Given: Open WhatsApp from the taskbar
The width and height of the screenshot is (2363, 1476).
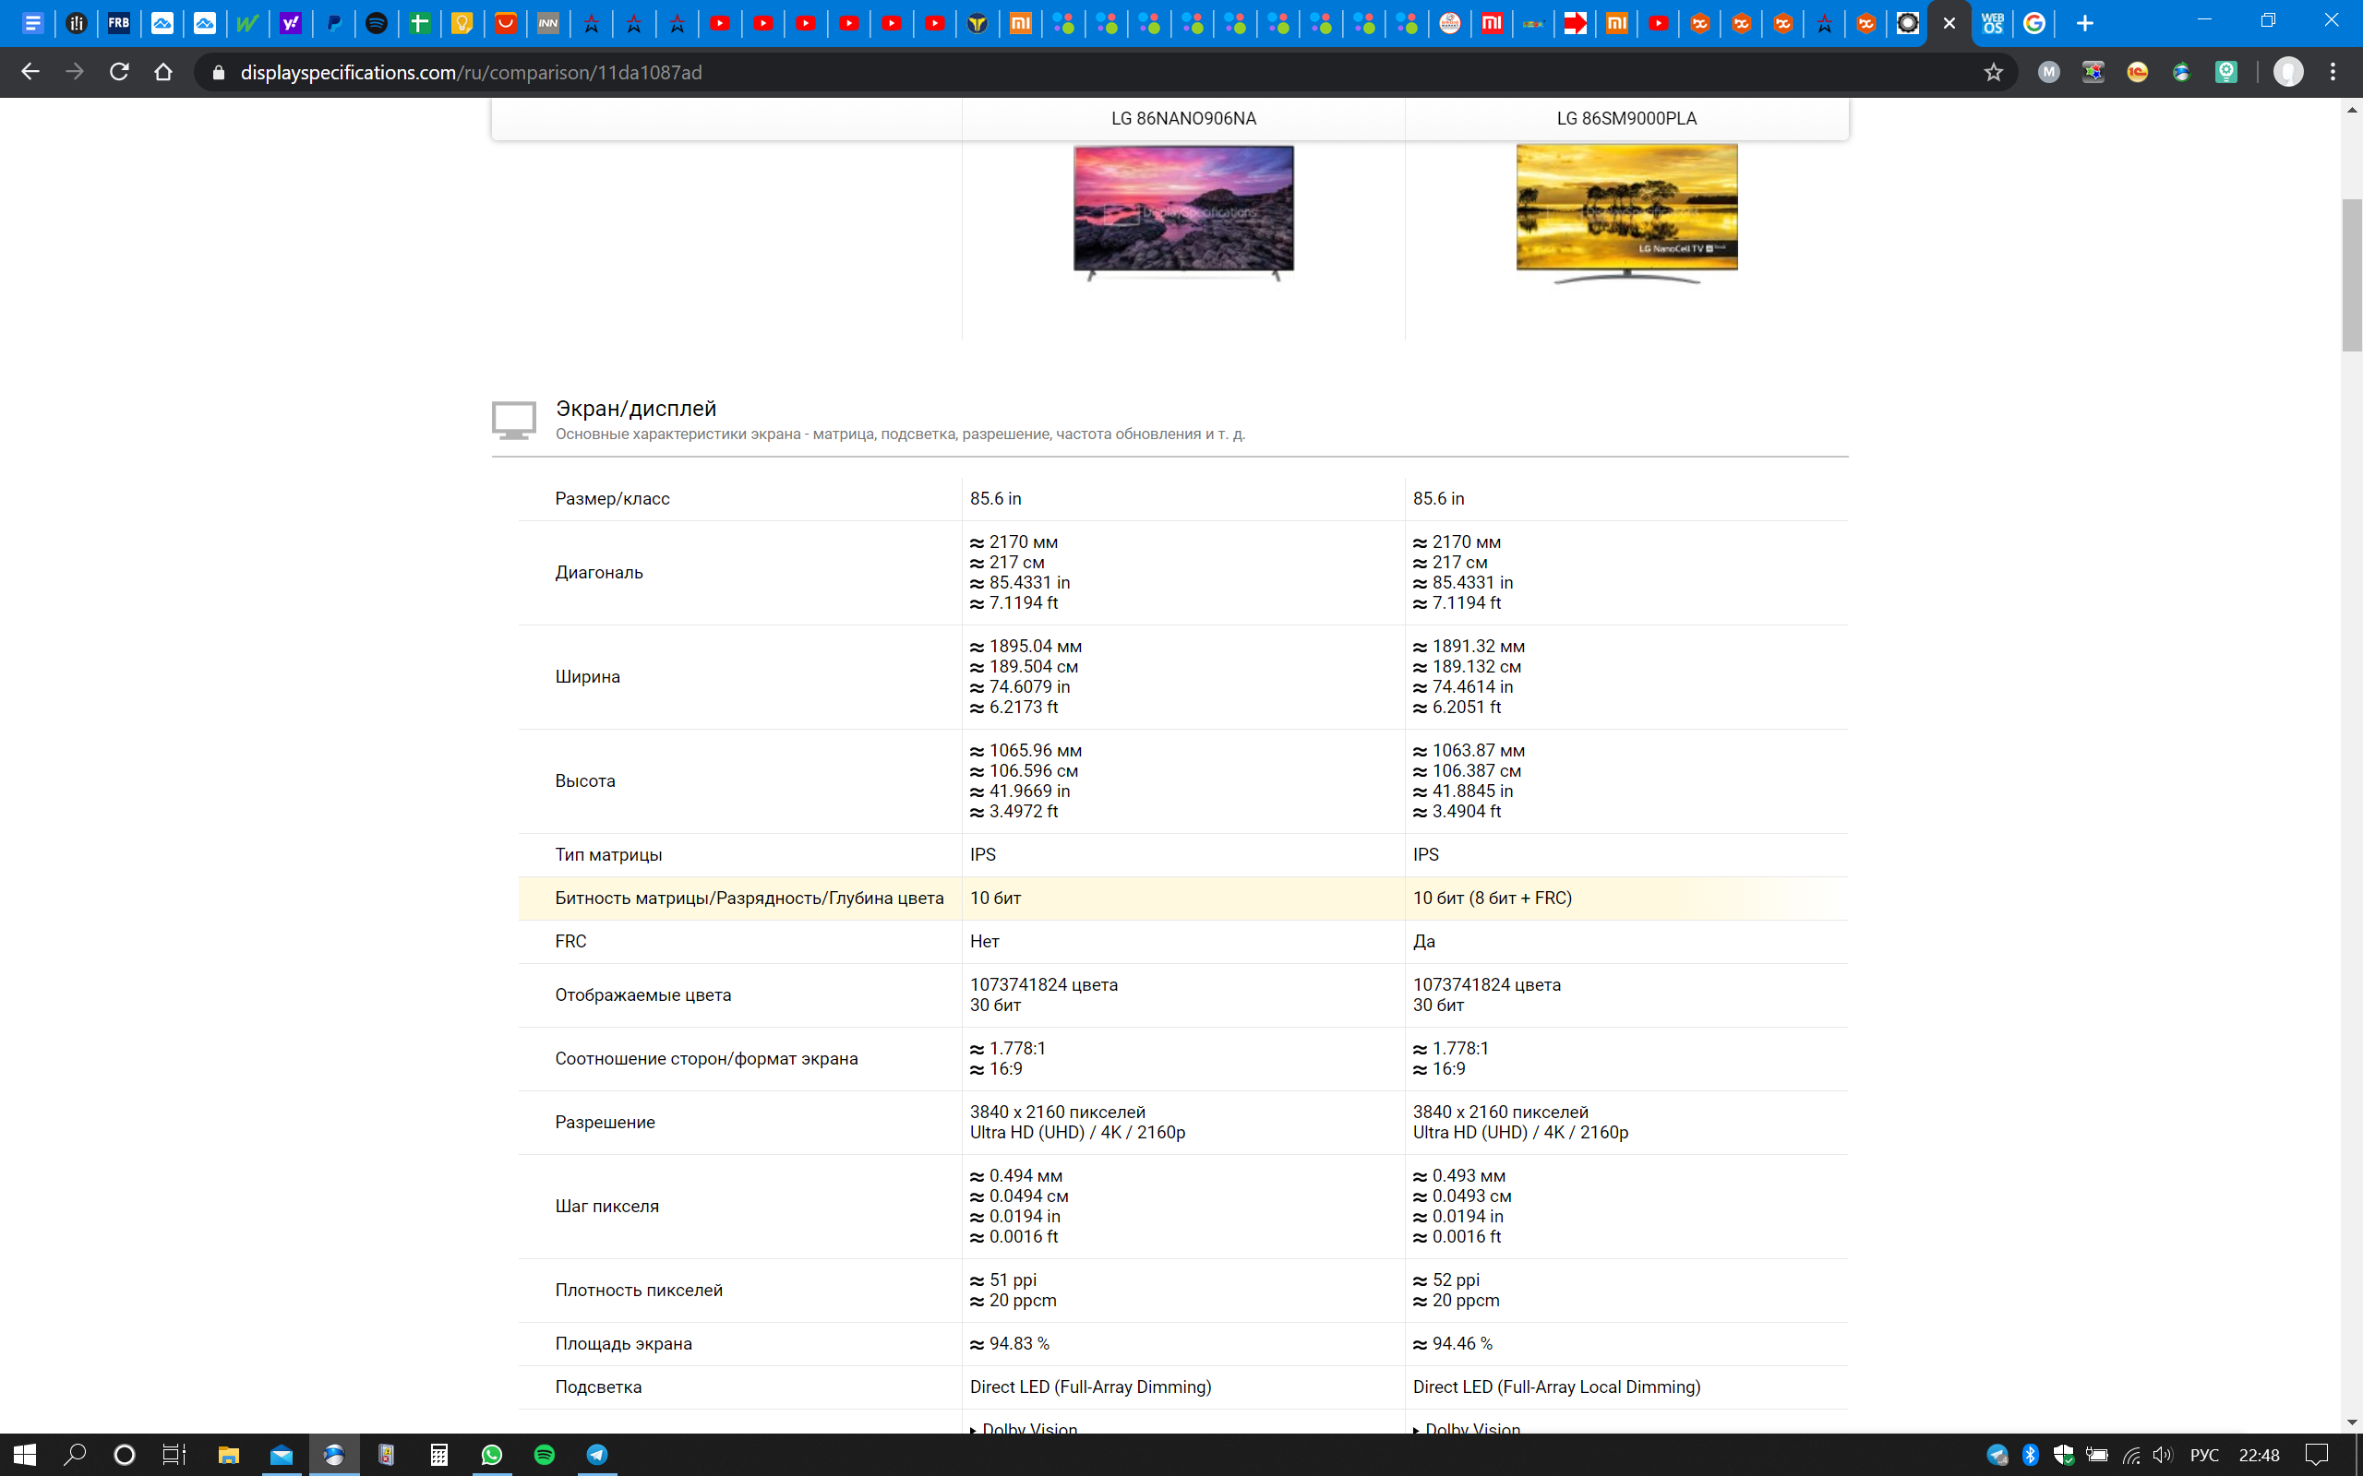Looking at the screenshot, I should click(491, 1455).
